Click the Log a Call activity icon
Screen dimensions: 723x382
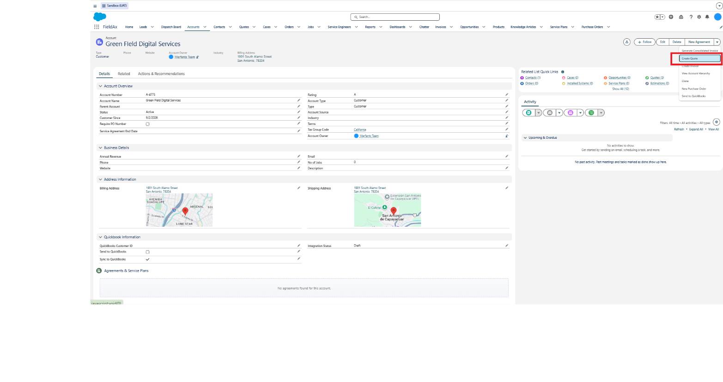[529, 113]
